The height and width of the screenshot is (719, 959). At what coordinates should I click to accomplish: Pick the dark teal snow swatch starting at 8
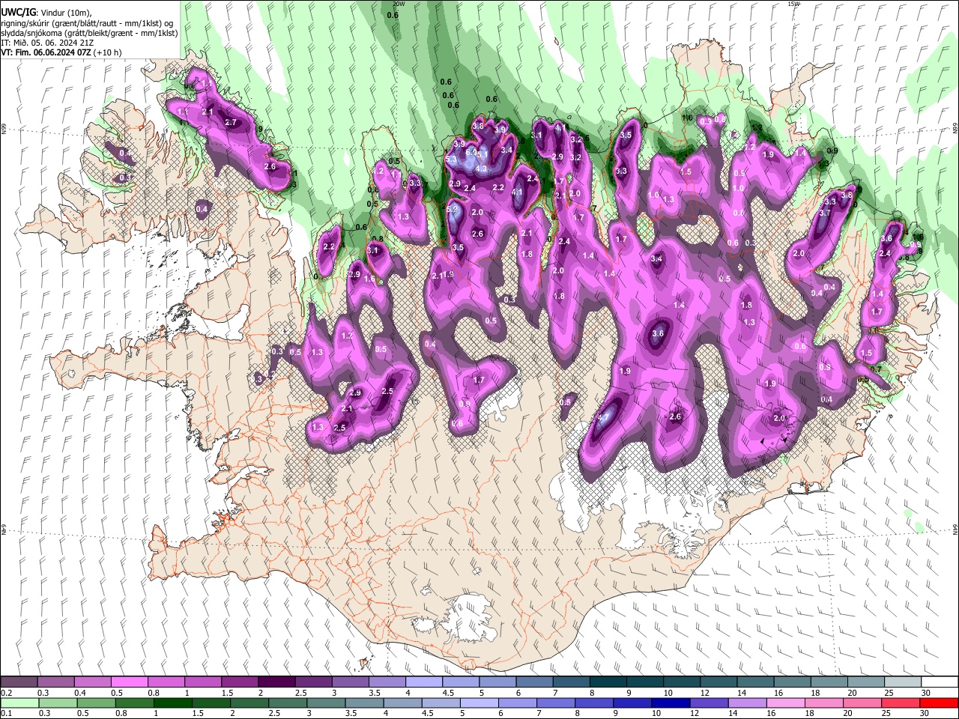pyautogui.click(x=608, y=682)
